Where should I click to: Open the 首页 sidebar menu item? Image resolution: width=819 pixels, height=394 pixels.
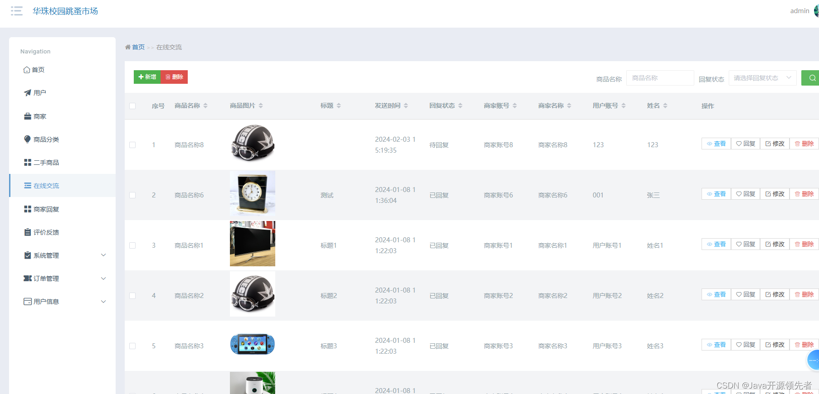[x=62, y=70]
